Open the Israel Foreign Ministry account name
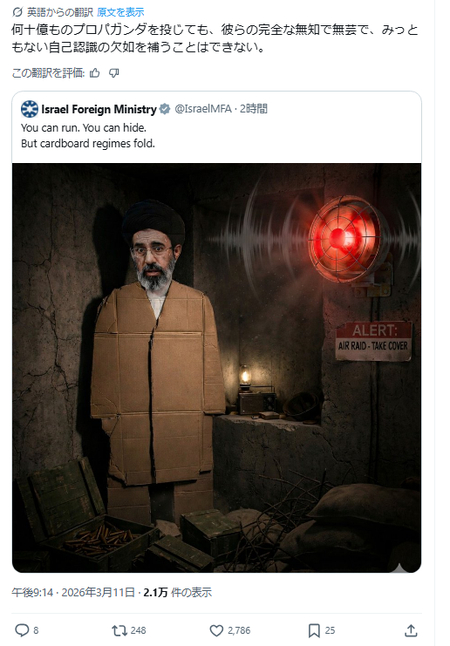This screenshot has width=450, height=646. pos(99,109)
